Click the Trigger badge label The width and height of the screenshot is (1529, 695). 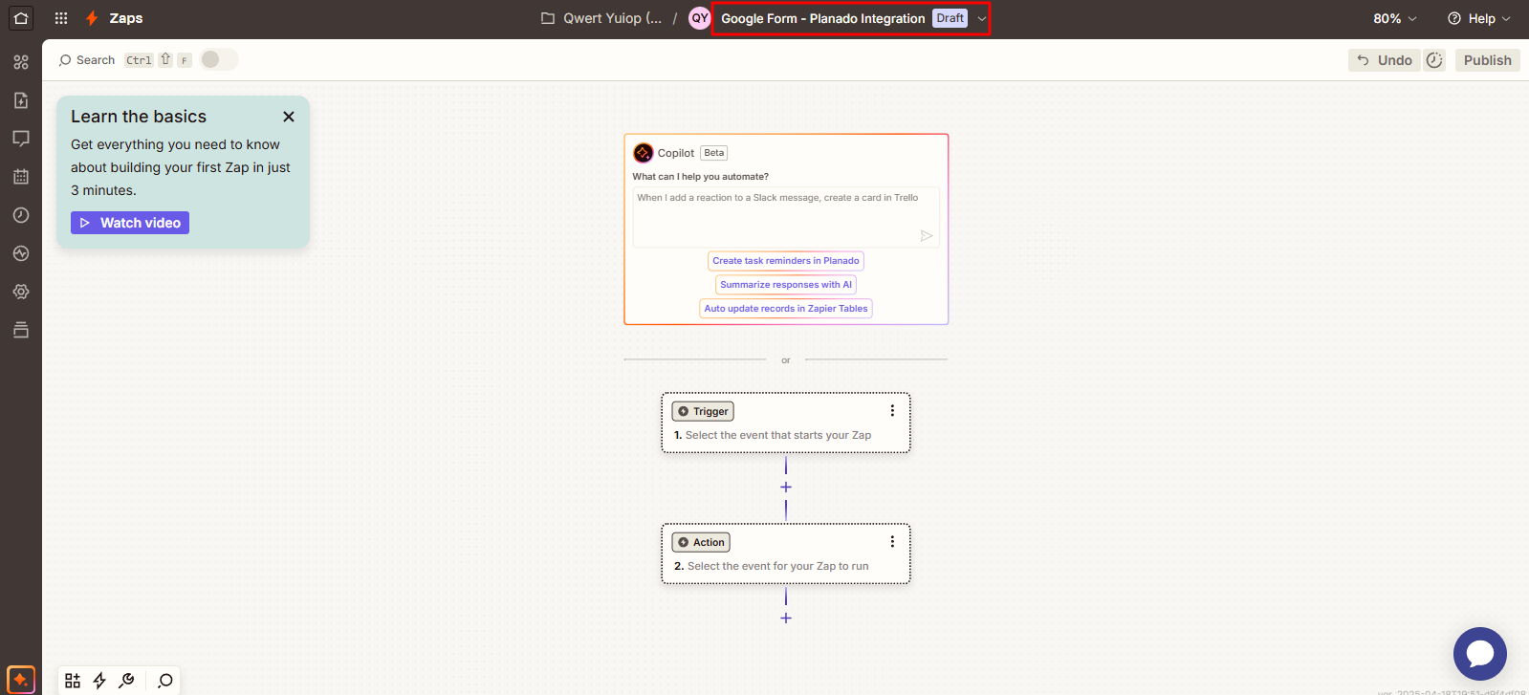pos(703,411)
